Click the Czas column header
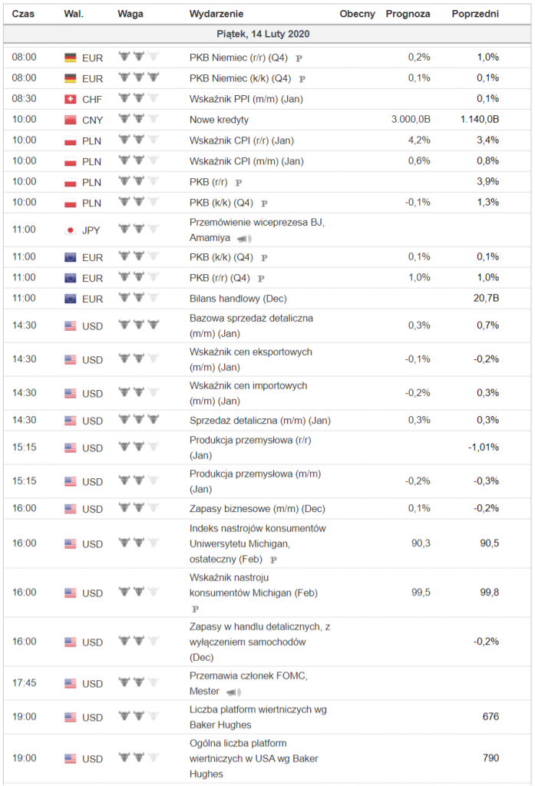Screen dimensions: 535x786 tap(23, 14)
